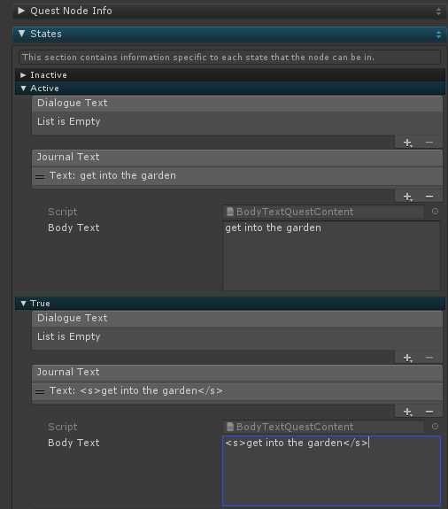Screen dimensions: 448x509
Task: Add item to True Dialogue Text list
Action: (407, 358)
